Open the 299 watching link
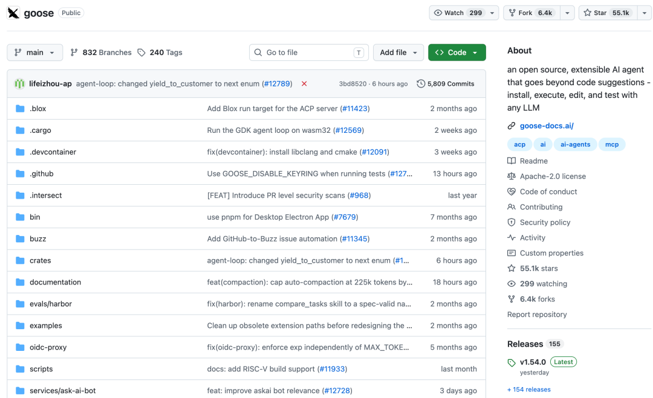The image size is (653, 398). click(543, 284)
